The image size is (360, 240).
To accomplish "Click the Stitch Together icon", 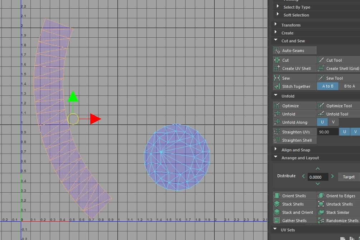I will [x=277, y=86].
